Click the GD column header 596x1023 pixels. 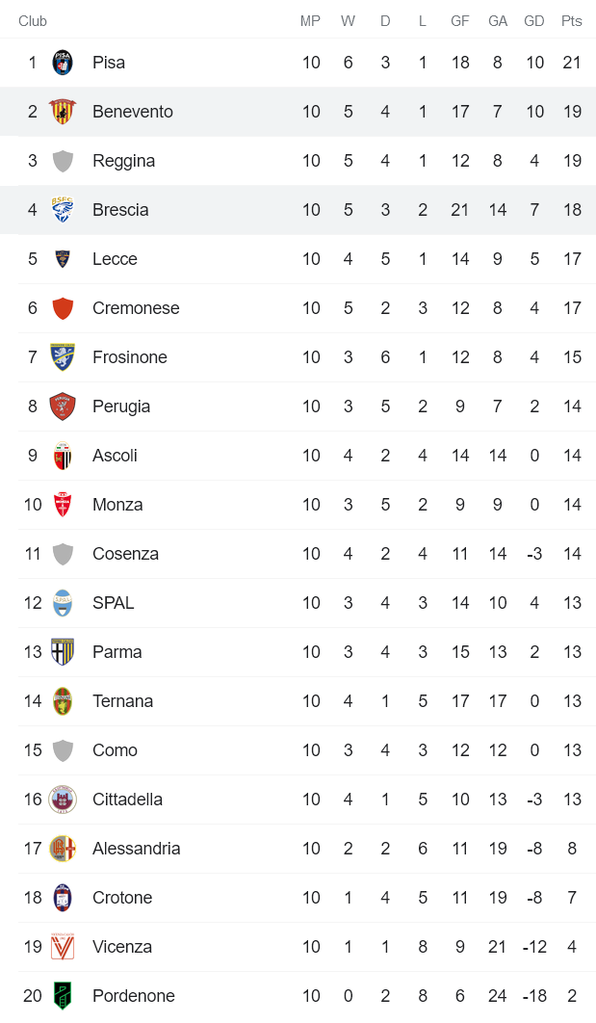pyautogui.click(x=534, y=21)
